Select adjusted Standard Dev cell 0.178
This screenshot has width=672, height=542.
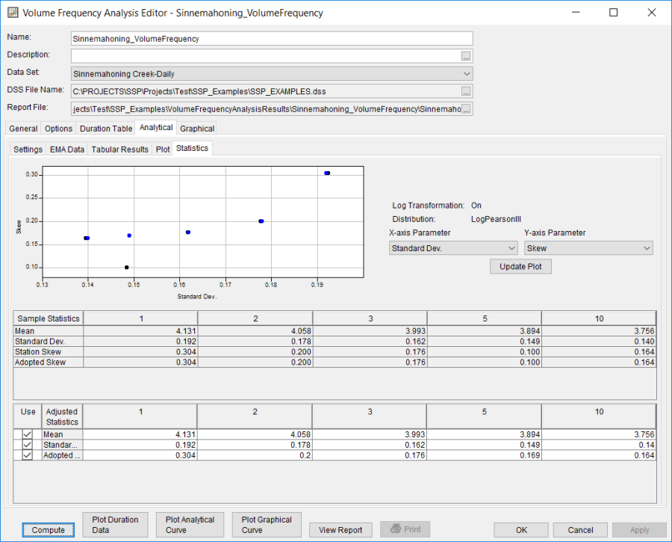(x=255, y=445)
